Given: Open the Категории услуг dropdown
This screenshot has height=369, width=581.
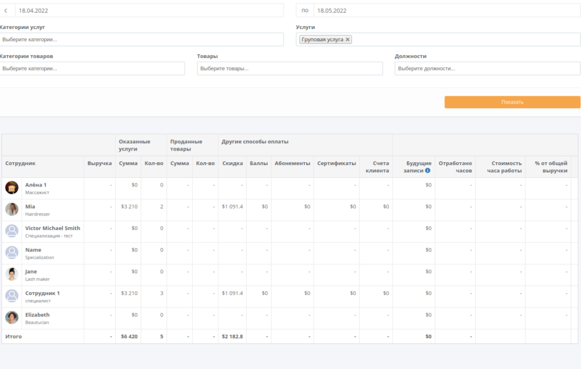Looking at the screenshot, I should (x=142, y=40).
